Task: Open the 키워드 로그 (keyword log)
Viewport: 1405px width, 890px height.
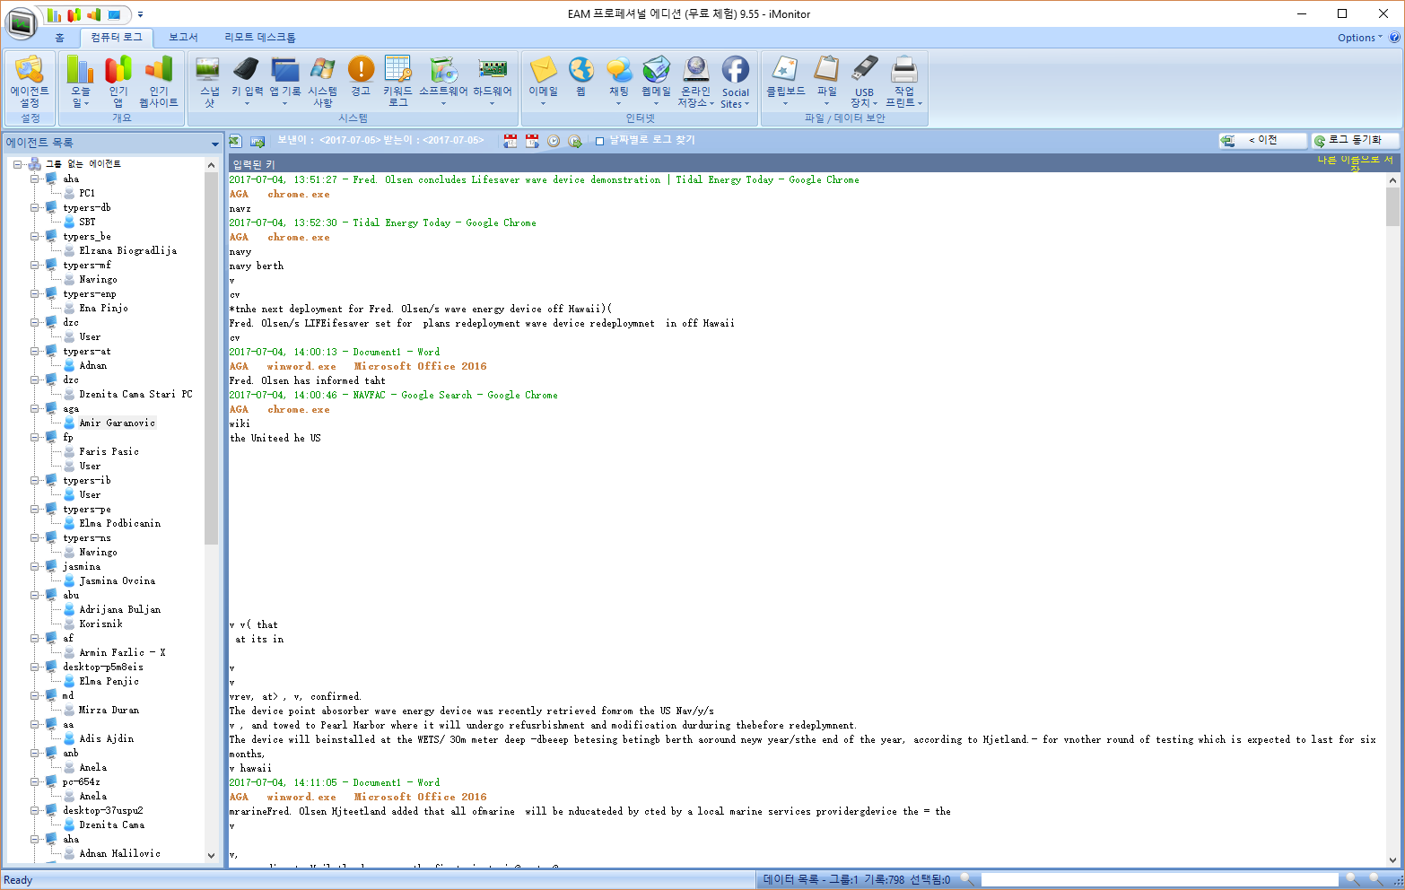Action: 397,83
